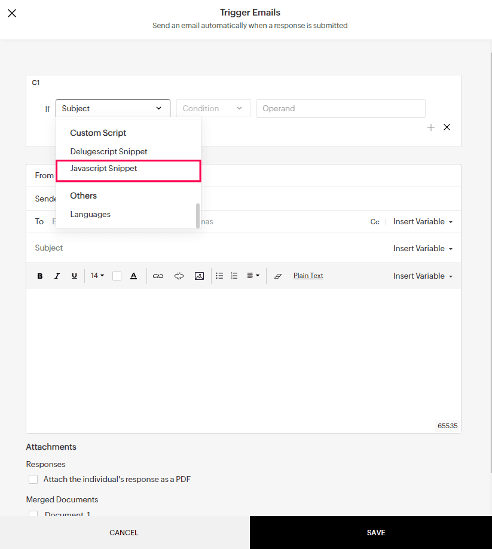Check Attach individual's response as PDF
The height and width of the screenshot is (549, 492).
[x=33, y=479]
